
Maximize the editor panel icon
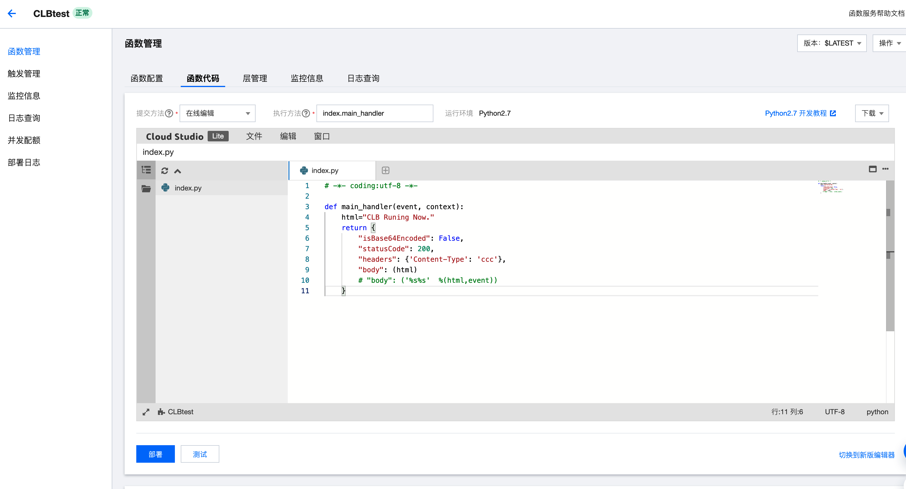[x=873, y=169]
